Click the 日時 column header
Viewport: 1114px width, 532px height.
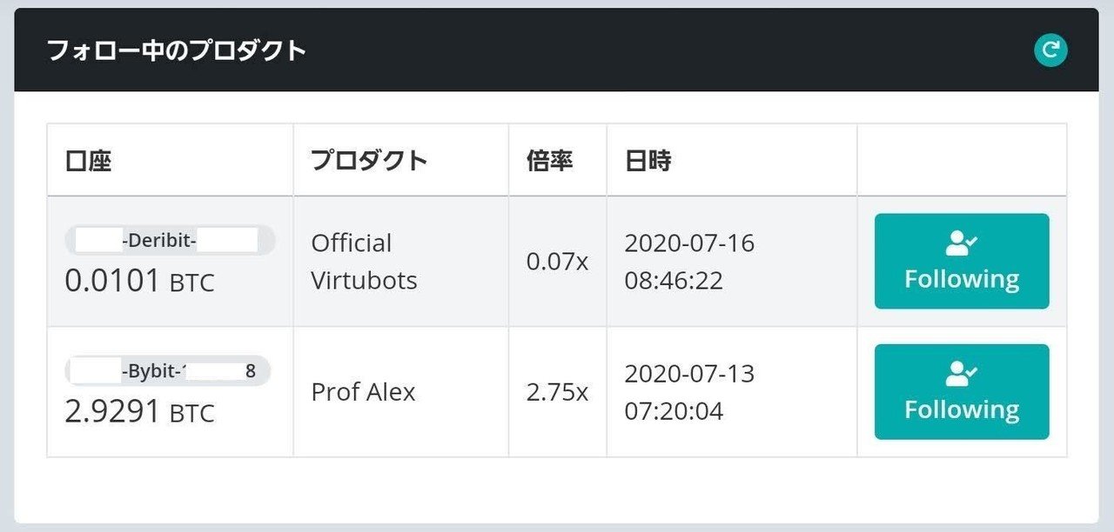[x=648, y=161]
